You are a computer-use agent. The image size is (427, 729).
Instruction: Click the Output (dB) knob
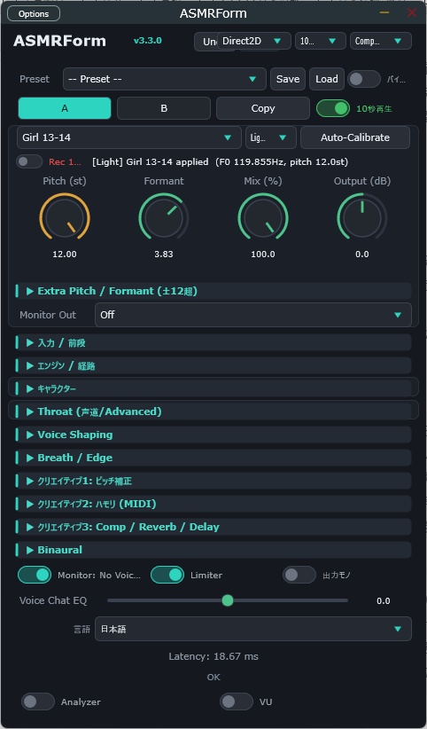[362, 218]
